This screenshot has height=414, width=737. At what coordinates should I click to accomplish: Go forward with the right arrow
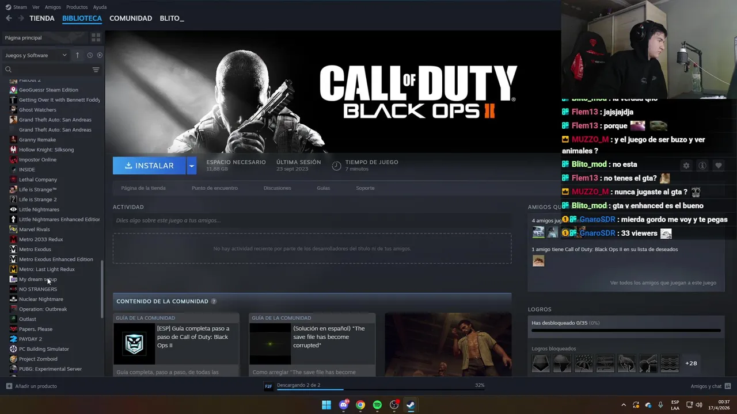(21, 18)
